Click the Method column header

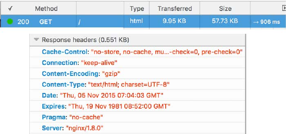coord(46,8)
